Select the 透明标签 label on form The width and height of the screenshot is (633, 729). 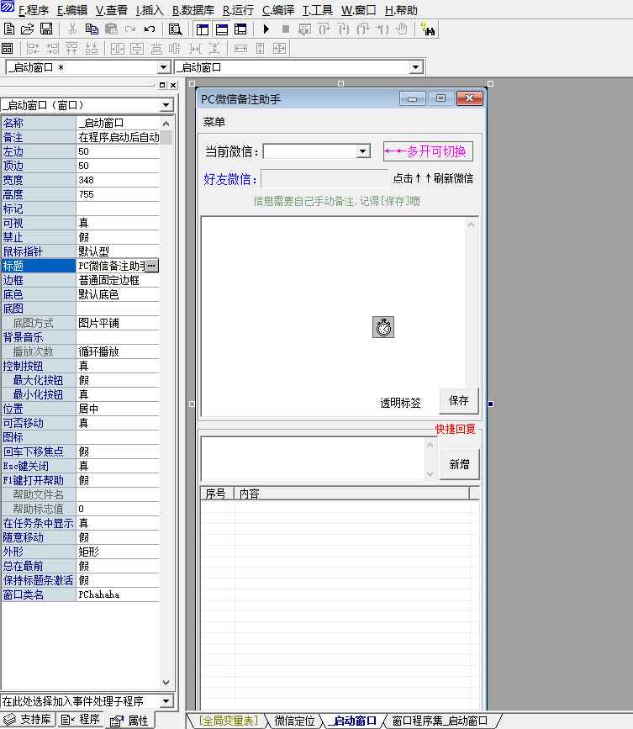point(401,403)
